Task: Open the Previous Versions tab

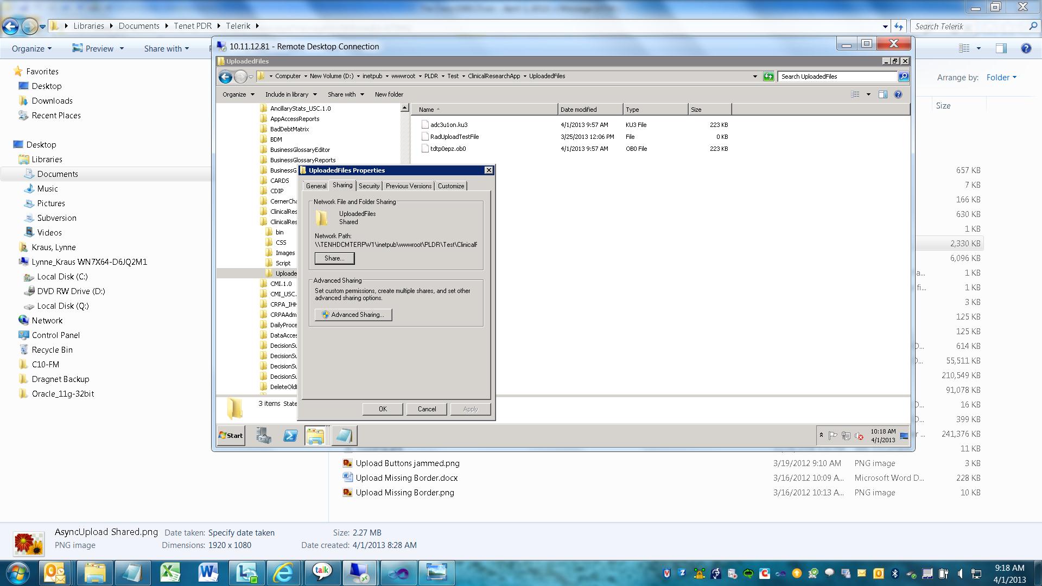Action: [x=409, y=186]
